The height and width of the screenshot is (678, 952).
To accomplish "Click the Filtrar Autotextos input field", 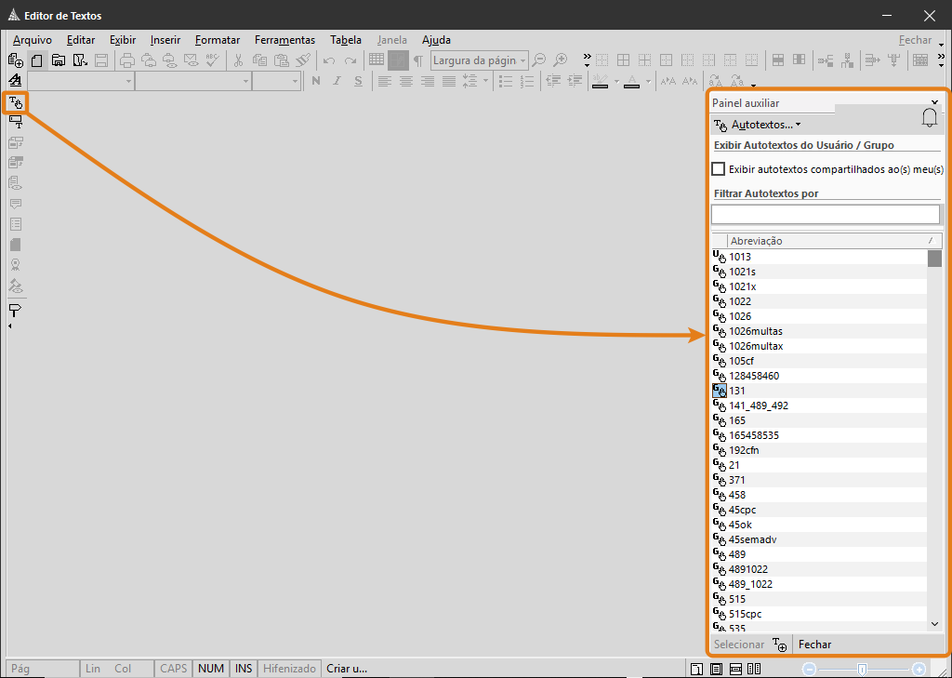I will [826, 214].
